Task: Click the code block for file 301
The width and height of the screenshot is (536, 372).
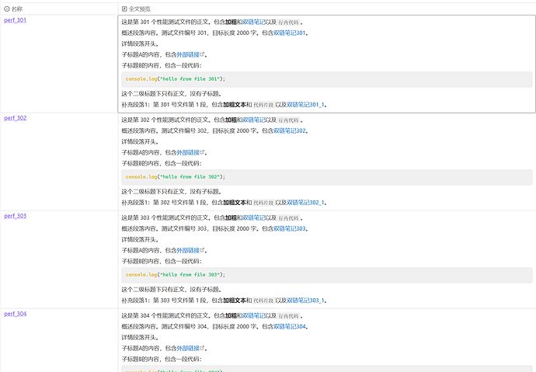Action: pyautogui.click(x=327, y=79)
